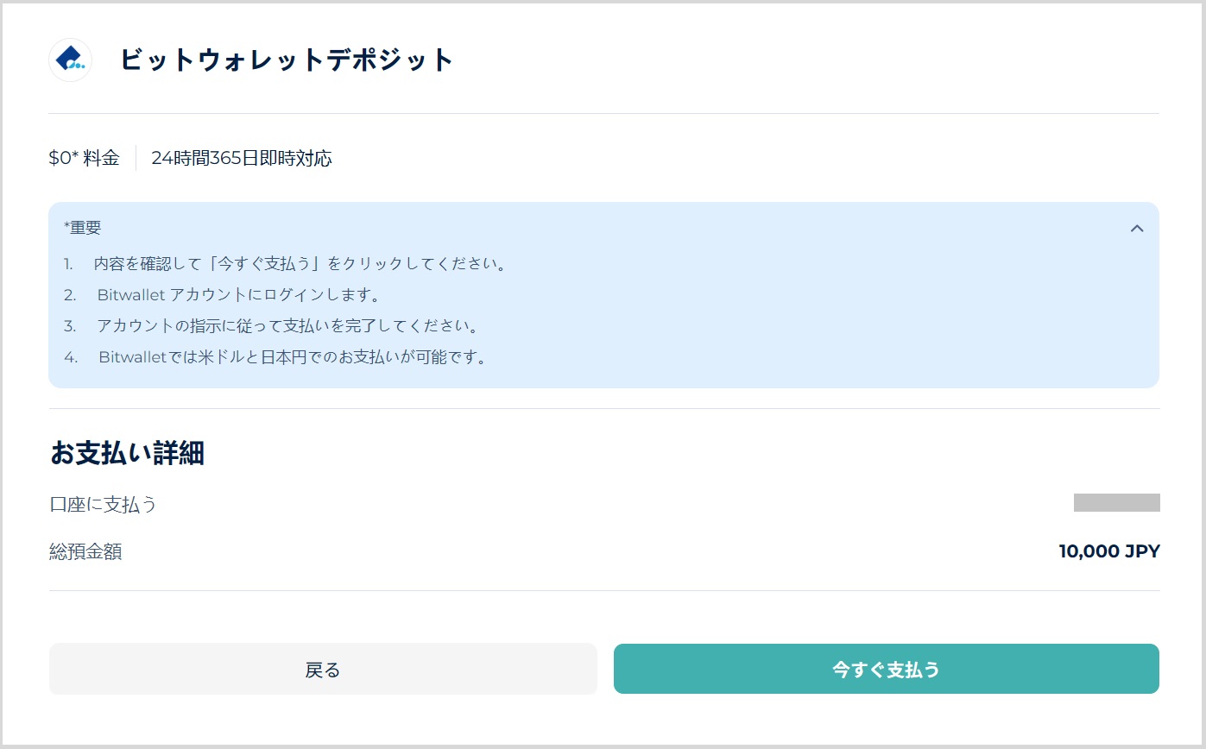This screenshot has width=1206, height=749.
Task: Click the 10,000 JPY amount value
Action: coord(1108,552)
